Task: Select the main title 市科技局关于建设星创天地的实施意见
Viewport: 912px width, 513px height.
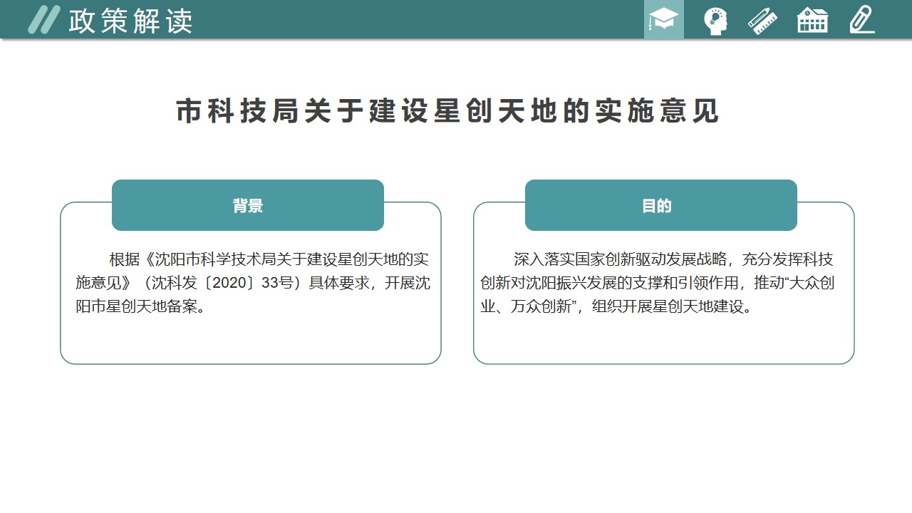Action: (x=447, y=111)
